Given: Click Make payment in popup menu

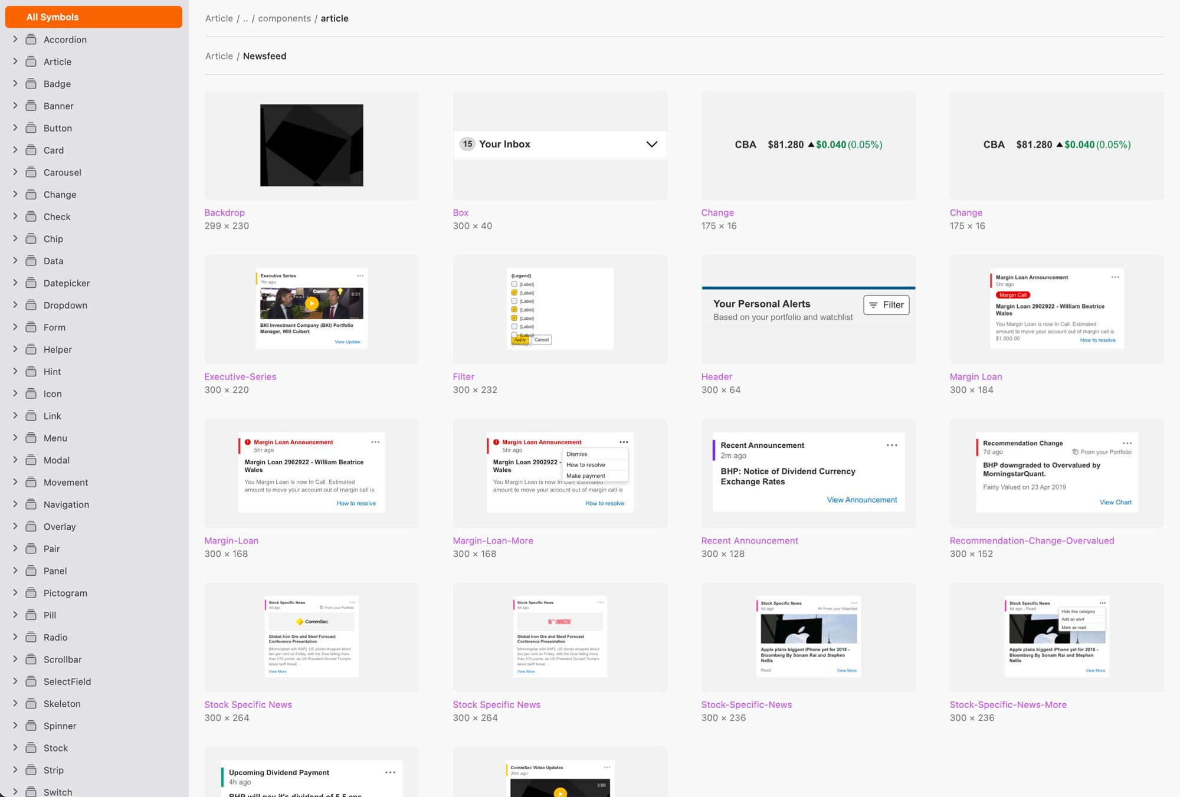Looking at the screenshot, I should 586,475.
